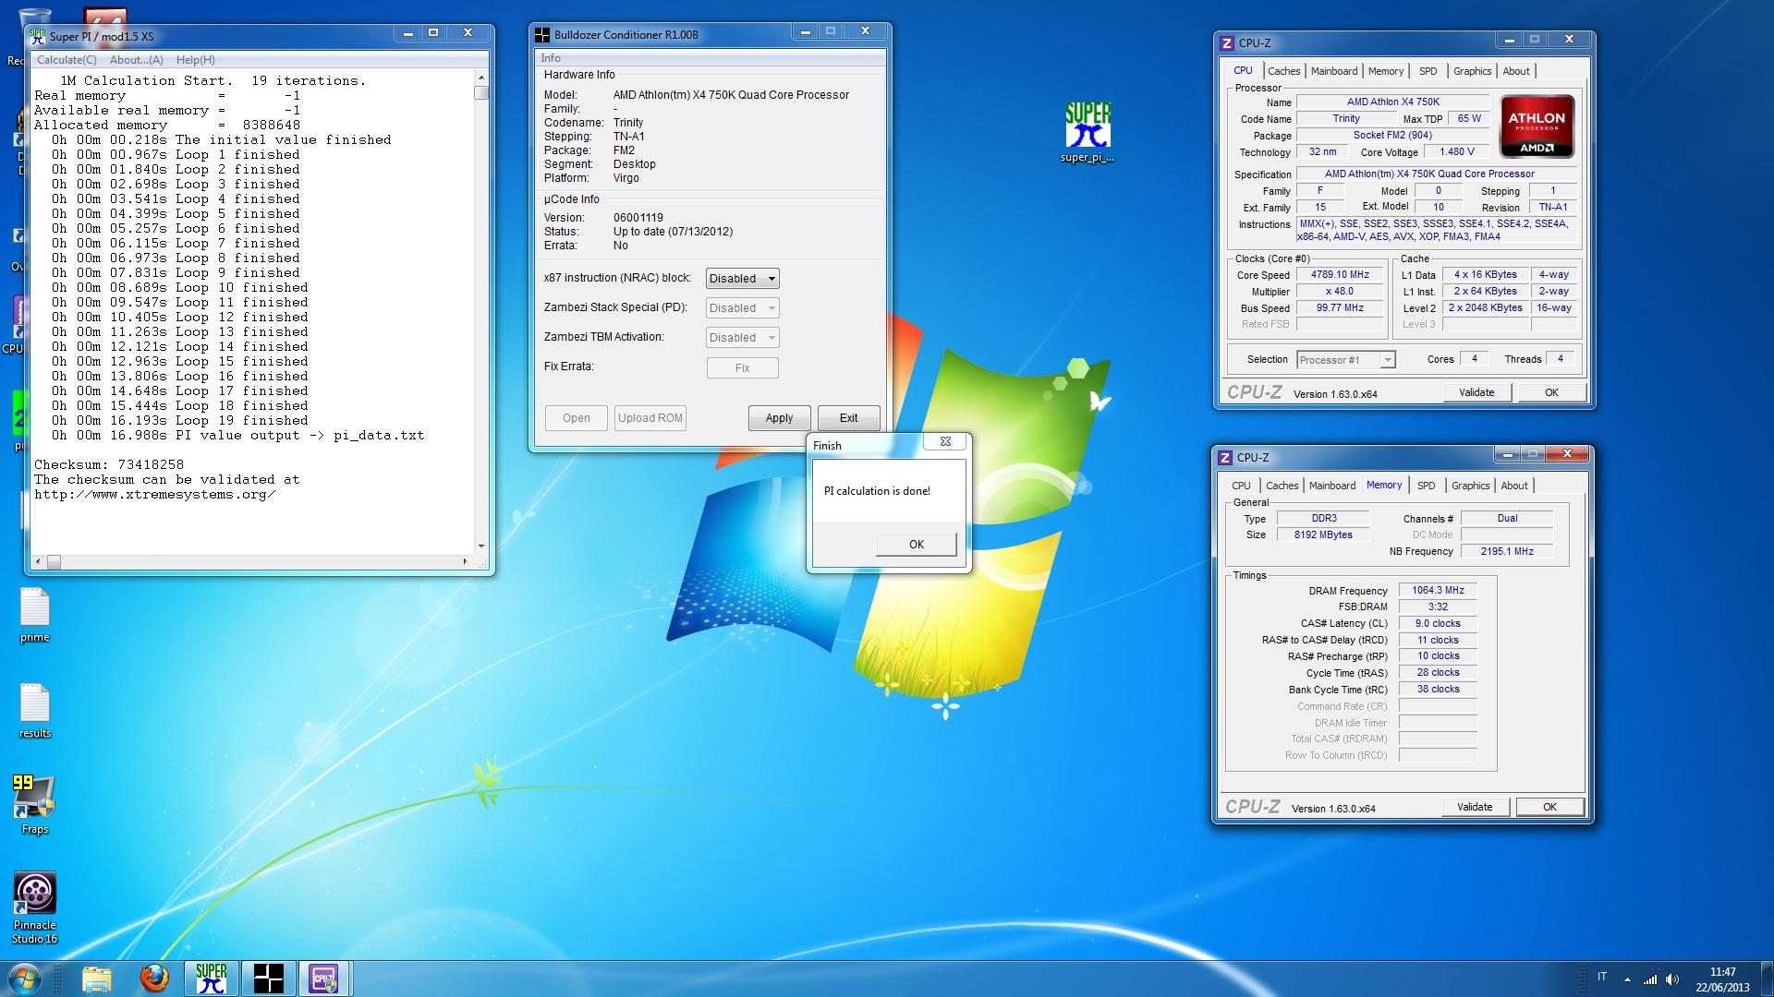This screenshot has width=1774, height=997.
Task: Click the Fix errata button
Action: [743, 368]
